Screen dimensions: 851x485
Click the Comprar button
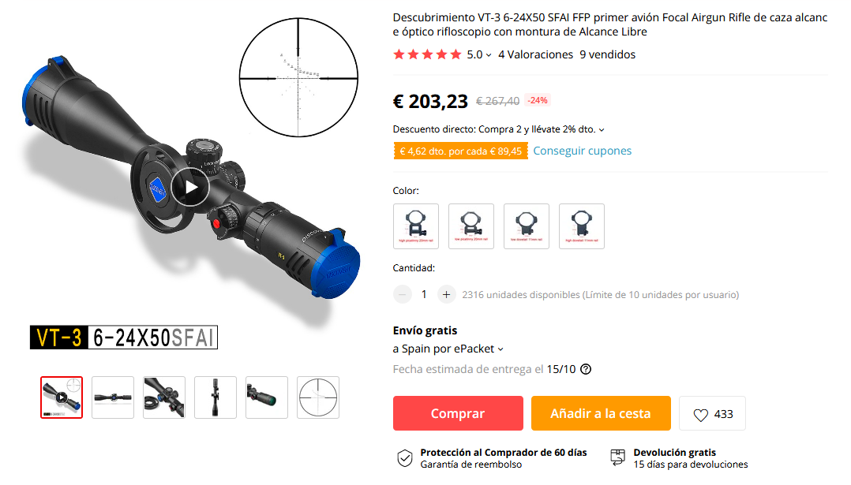[x=458, y=413]
